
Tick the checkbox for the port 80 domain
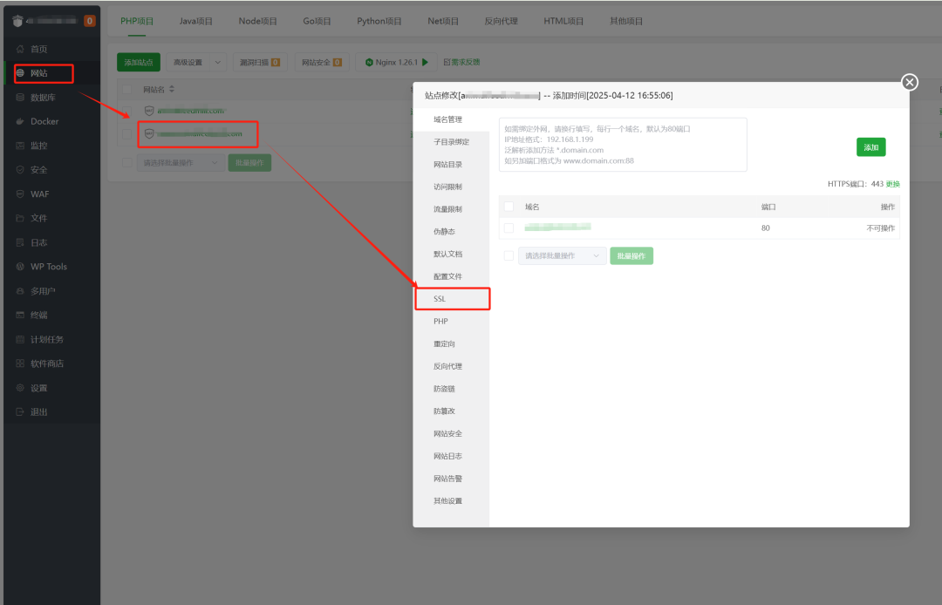click(x=509, y=228)
